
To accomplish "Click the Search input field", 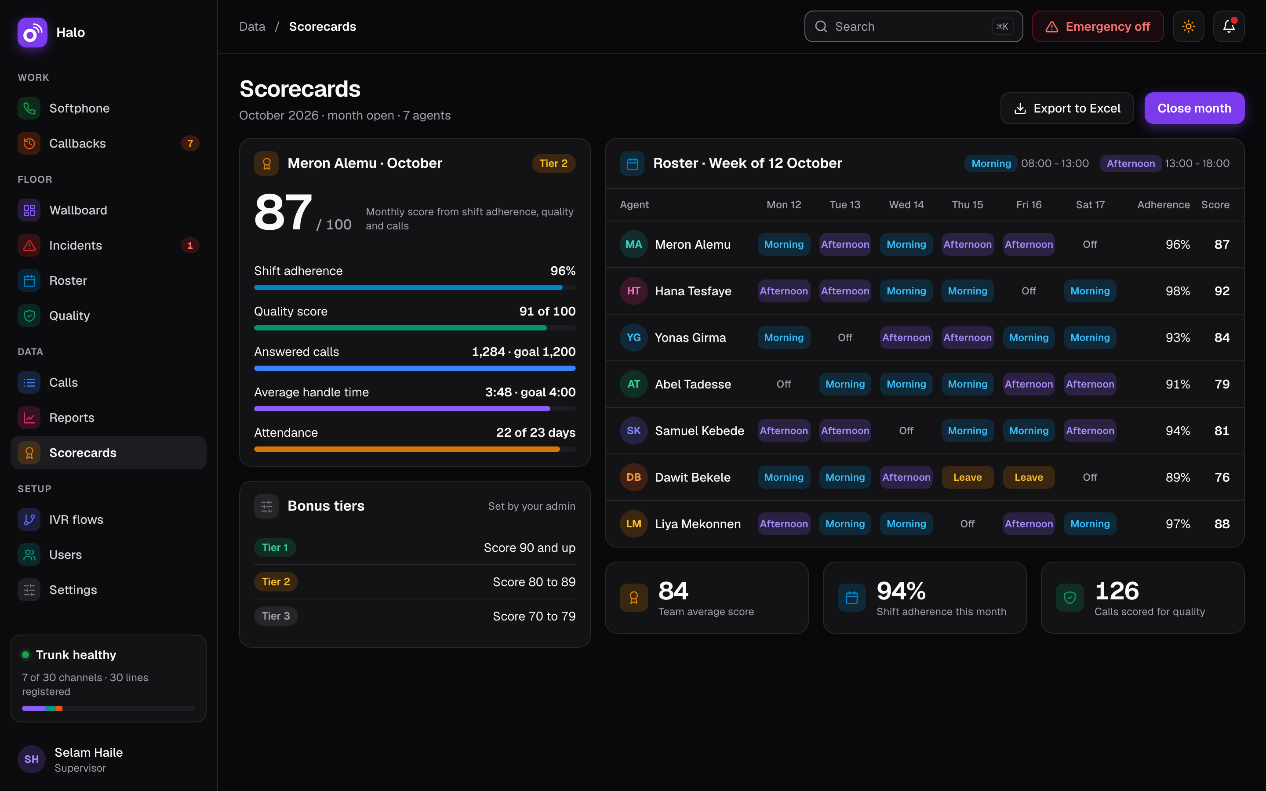I will coord(913,26).
